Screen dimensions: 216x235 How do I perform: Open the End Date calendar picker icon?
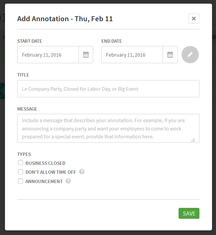170,55
